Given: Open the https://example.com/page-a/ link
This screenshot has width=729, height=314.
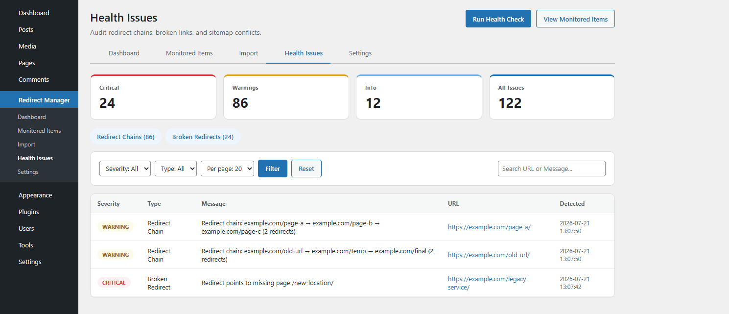Looking at the screenshot, I should coord(489,227).
